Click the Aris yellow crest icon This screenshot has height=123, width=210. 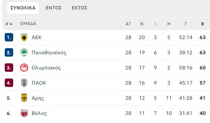[x=24, y=98]
